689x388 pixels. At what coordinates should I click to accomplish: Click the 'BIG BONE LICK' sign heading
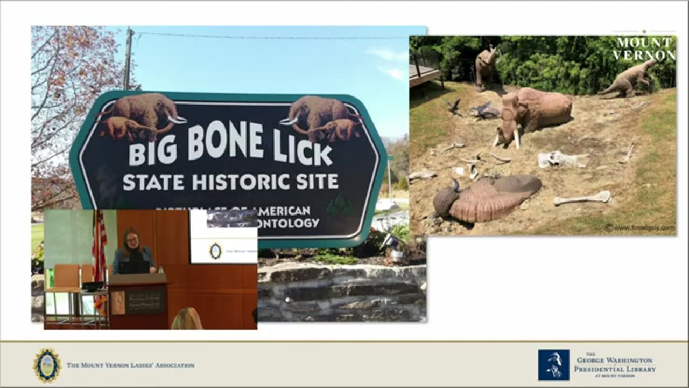pos(230,144)
